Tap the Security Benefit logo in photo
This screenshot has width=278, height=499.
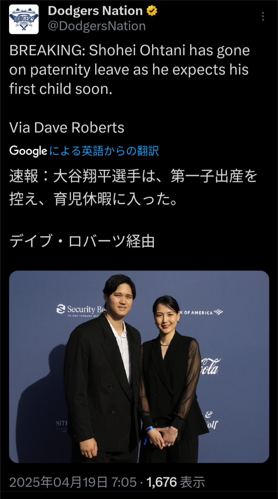81,310
